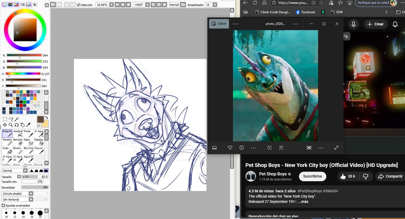405x219 pixels.
Task: Click the foreground brown color swatch
Action: click(40, 119)
